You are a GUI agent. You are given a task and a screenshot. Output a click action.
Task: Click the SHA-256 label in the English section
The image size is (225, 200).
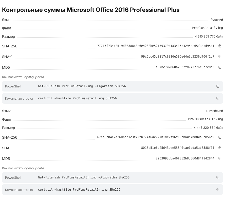(x=10, y=138)
